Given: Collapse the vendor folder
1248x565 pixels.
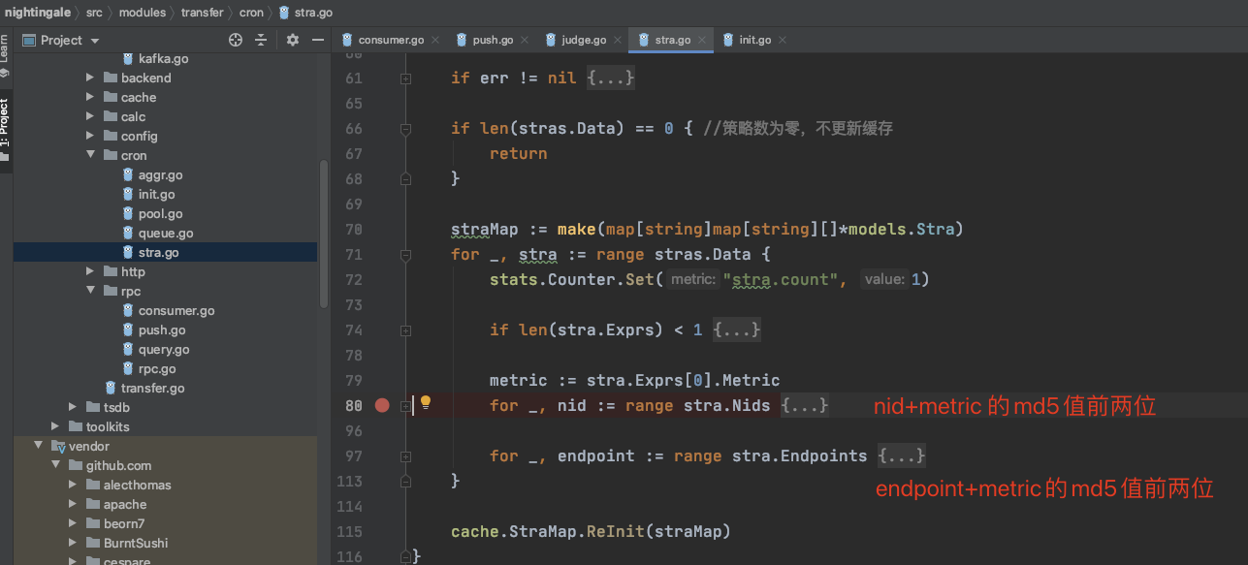Looking at the screenshot, I should [x=38, y=446].
